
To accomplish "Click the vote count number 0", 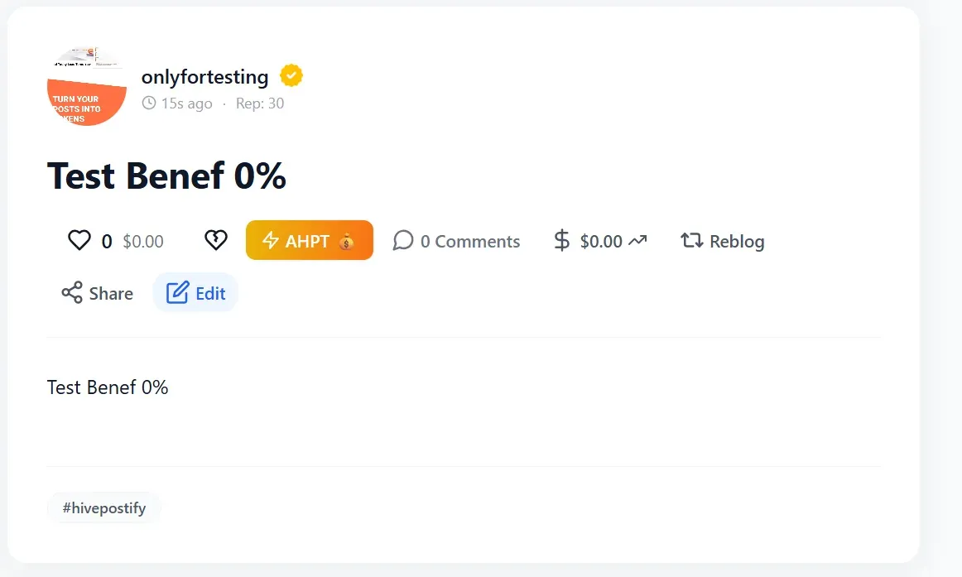I will (107, 242).
